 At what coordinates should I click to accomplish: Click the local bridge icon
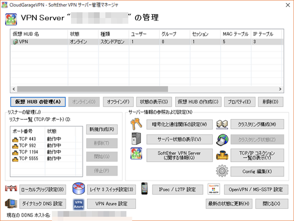[11, 188]
